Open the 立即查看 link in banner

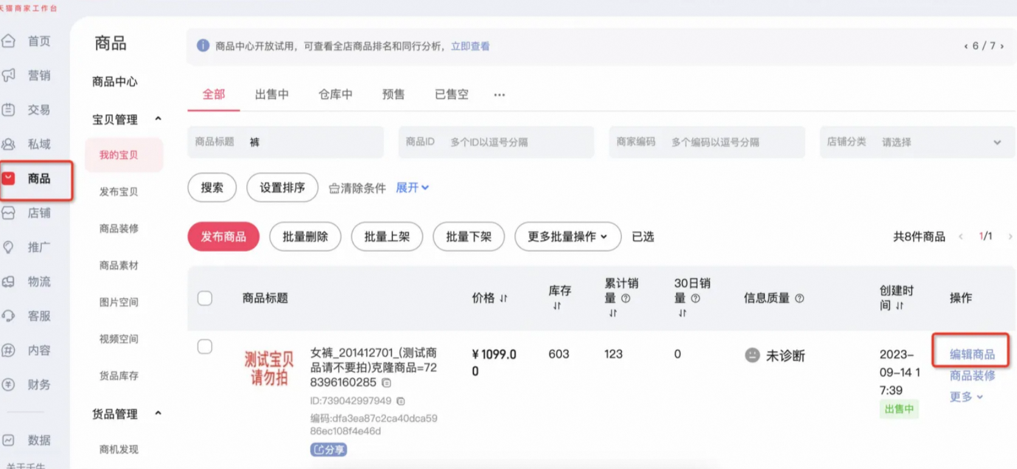pyautogui.click(x=470, y=46)
